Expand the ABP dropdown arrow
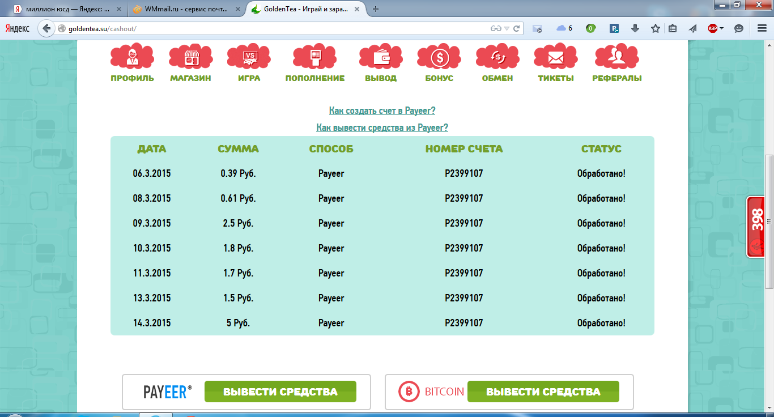Screen dimensions: 774x417 click(x=722, y=28)
